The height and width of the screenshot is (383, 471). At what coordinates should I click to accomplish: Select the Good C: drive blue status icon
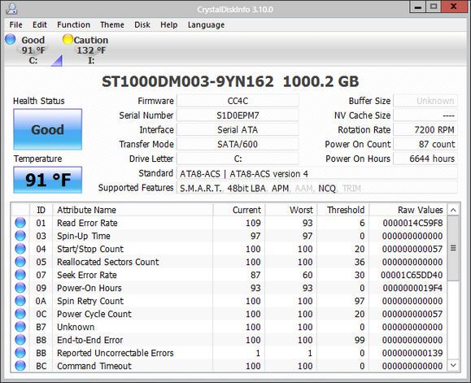click(x=11, y=39)
